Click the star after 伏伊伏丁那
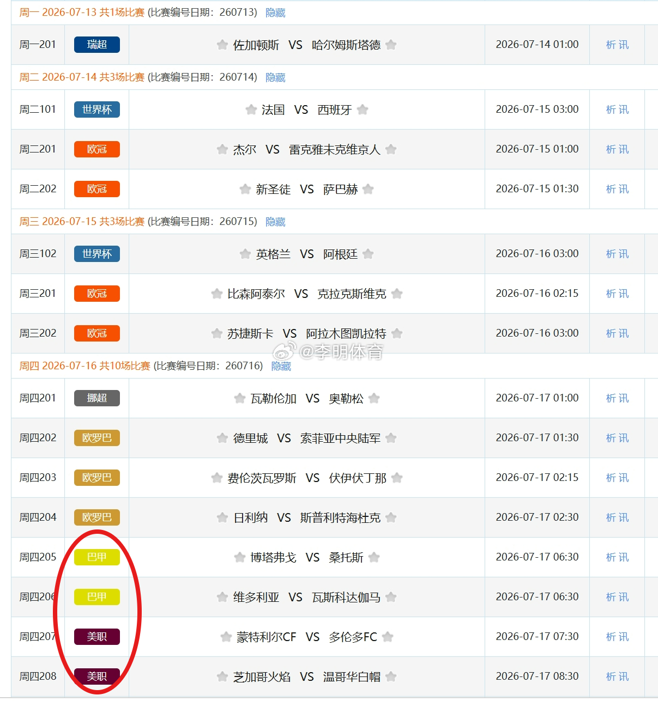Screen dimensions: 658x701 coord(397,478)
